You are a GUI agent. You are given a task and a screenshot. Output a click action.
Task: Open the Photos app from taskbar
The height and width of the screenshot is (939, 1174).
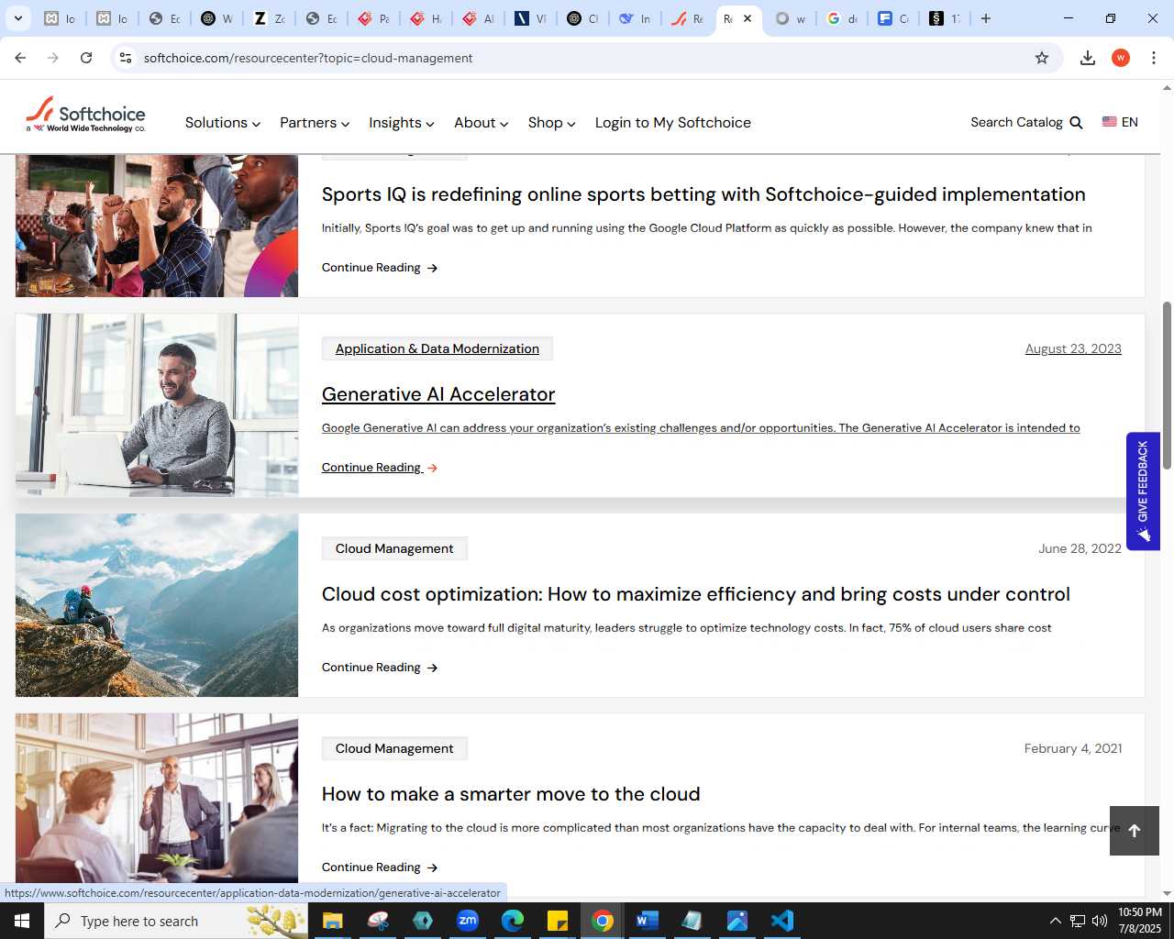click(737, 921)
